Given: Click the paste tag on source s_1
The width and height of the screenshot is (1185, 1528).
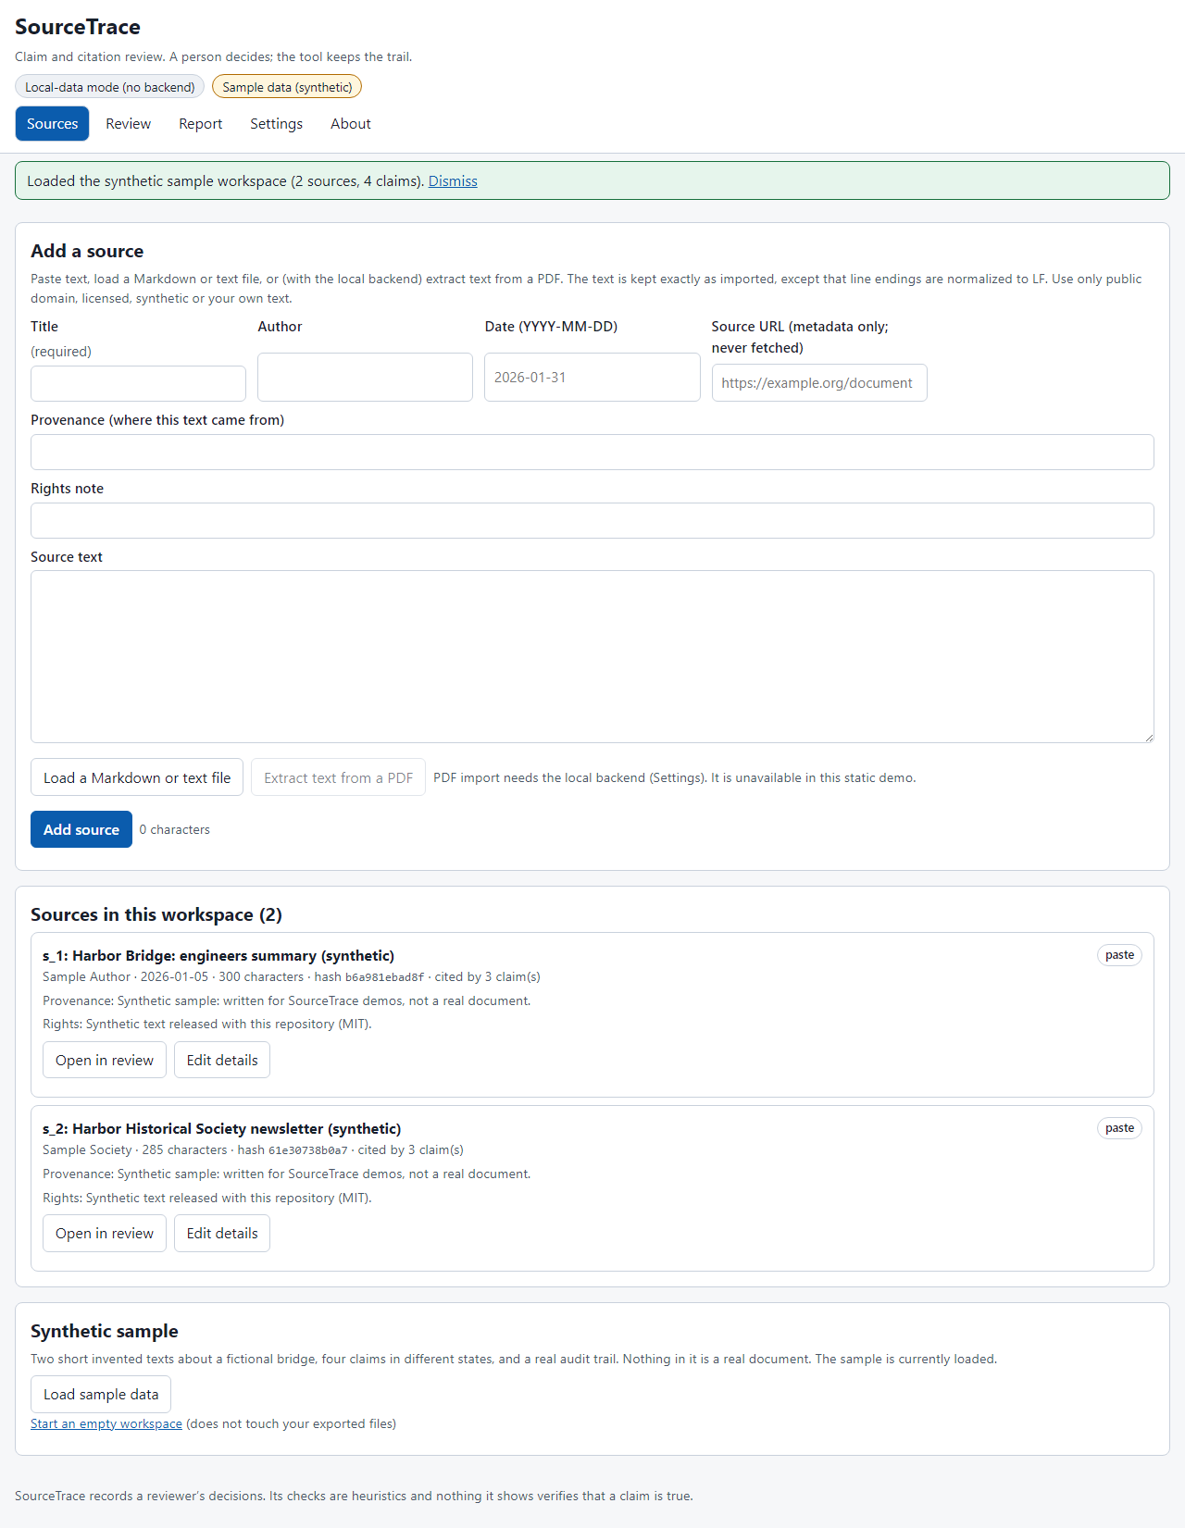Looking at the screenshot, I should 1119,955.
